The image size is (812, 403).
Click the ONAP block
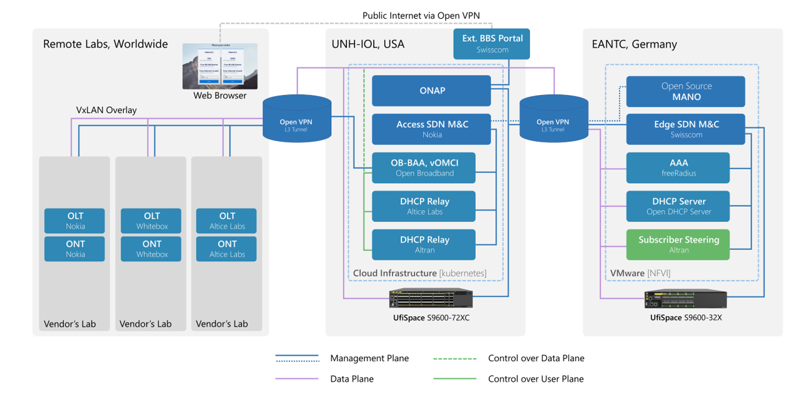click(x=432, y=91)
